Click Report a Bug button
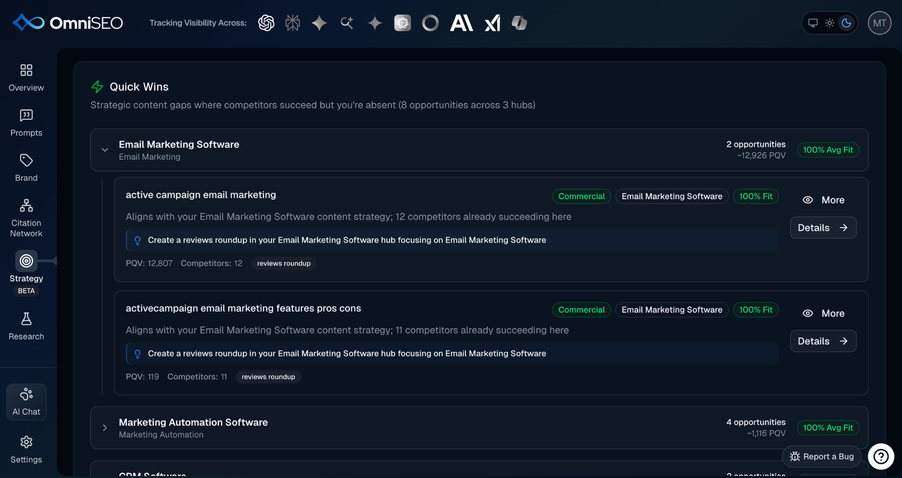 [x=821, y=456]
